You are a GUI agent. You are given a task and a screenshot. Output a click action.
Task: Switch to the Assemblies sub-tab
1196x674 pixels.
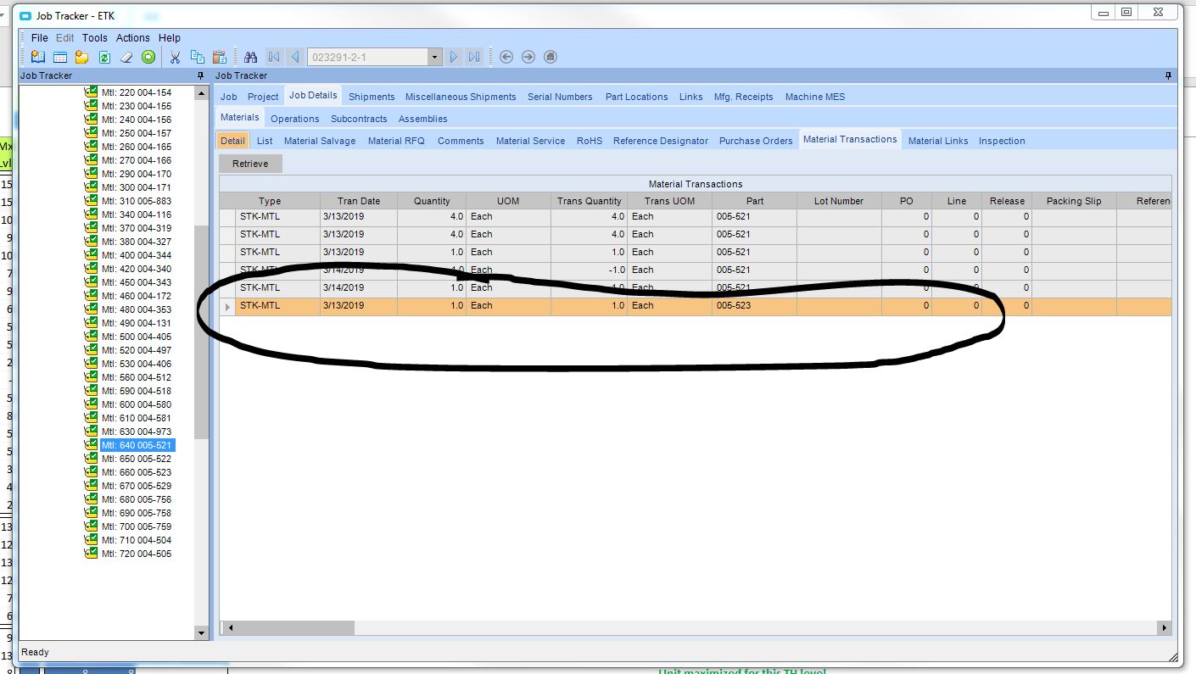click(x=423, y=119)
